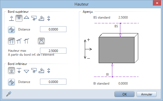Pick upper edge relative to element top icon
163x101 pixels.
(x=41, y=18)
